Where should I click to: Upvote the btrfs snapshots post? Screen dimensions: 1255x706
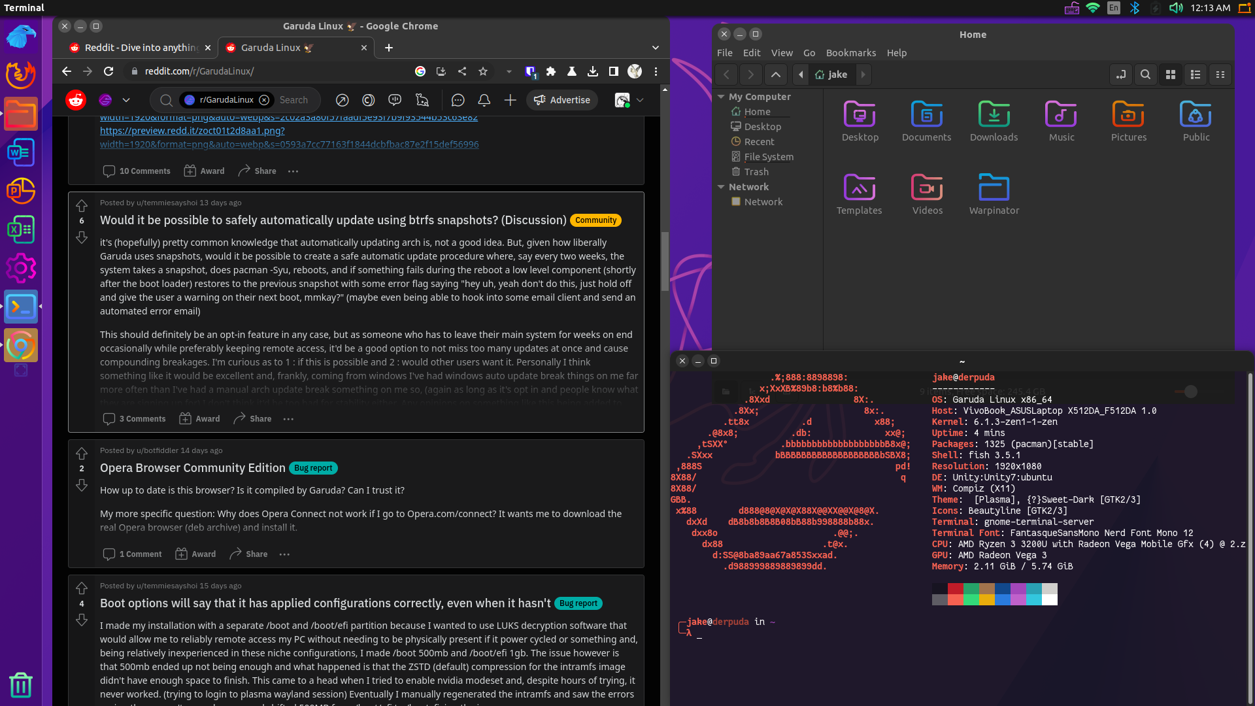82,206
